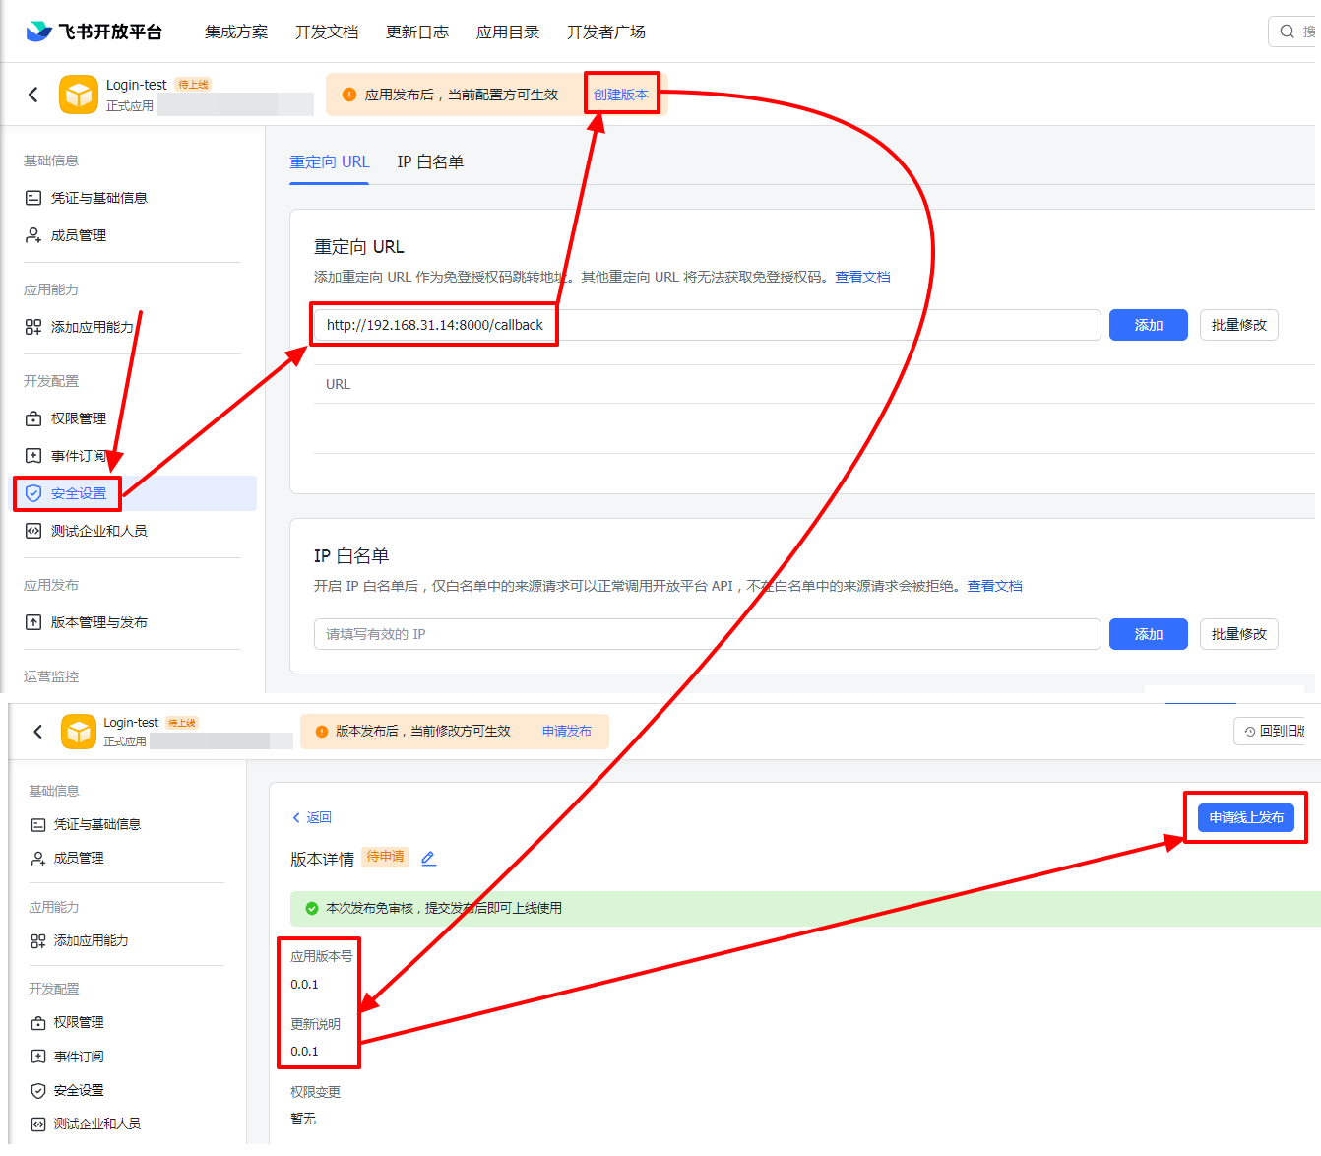Image resolution: width=1321 pixels, height=1156 pixels.
Task: Open 添加应用能力 in the top sidebar
Action: click(x=91, y=327)
